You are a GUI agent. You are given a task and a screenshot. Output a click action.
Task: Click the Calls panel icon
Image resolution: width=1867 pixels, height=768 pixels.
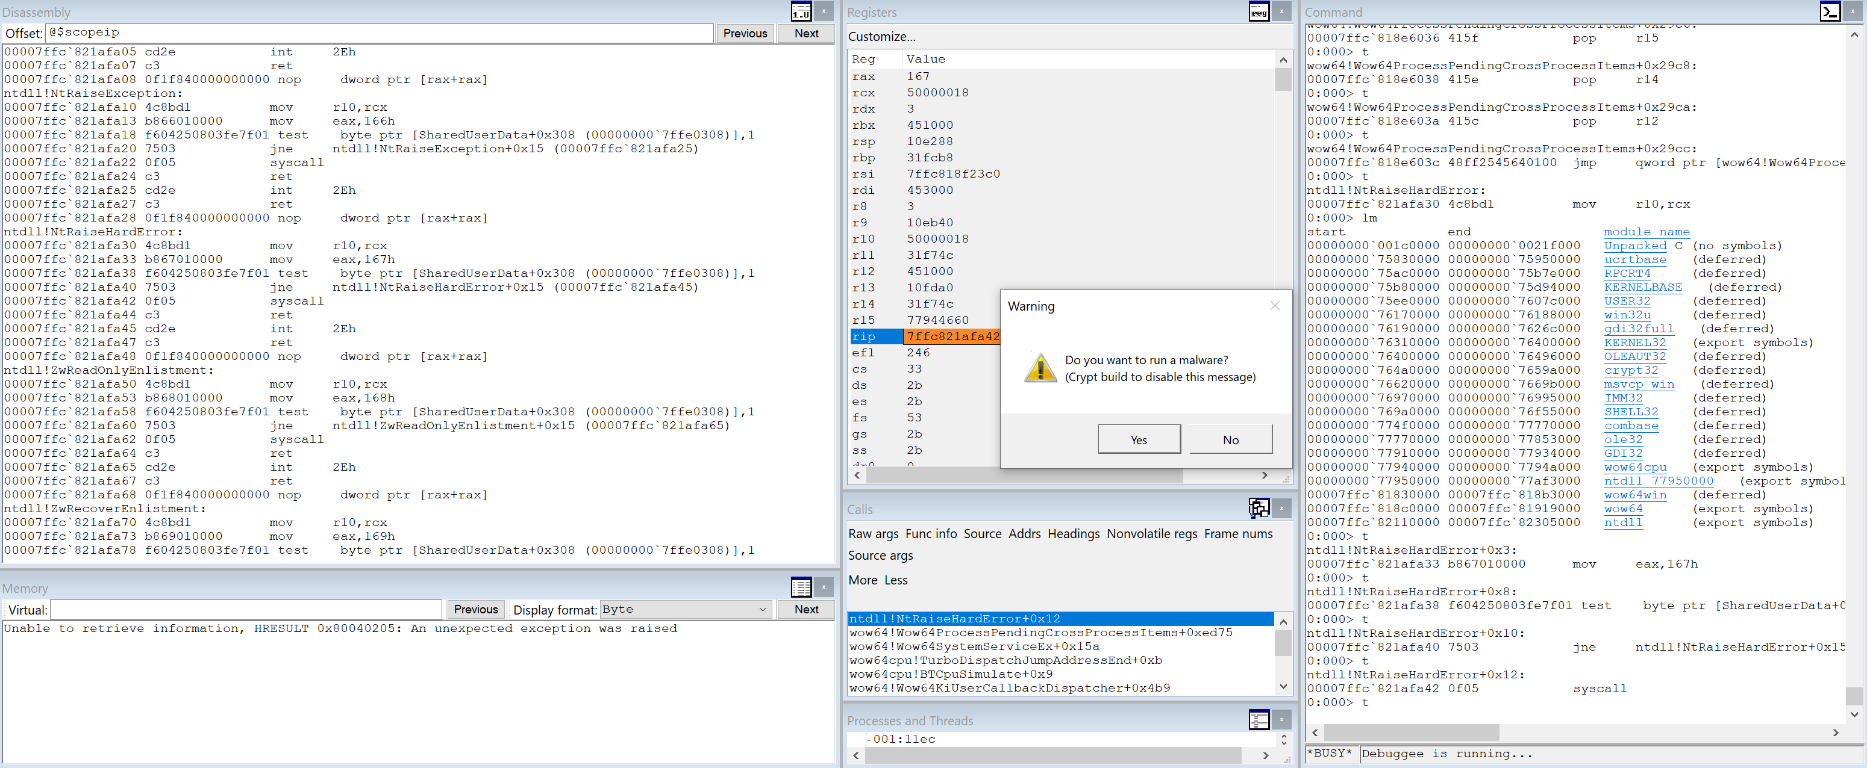click(x=1259, y=508)
